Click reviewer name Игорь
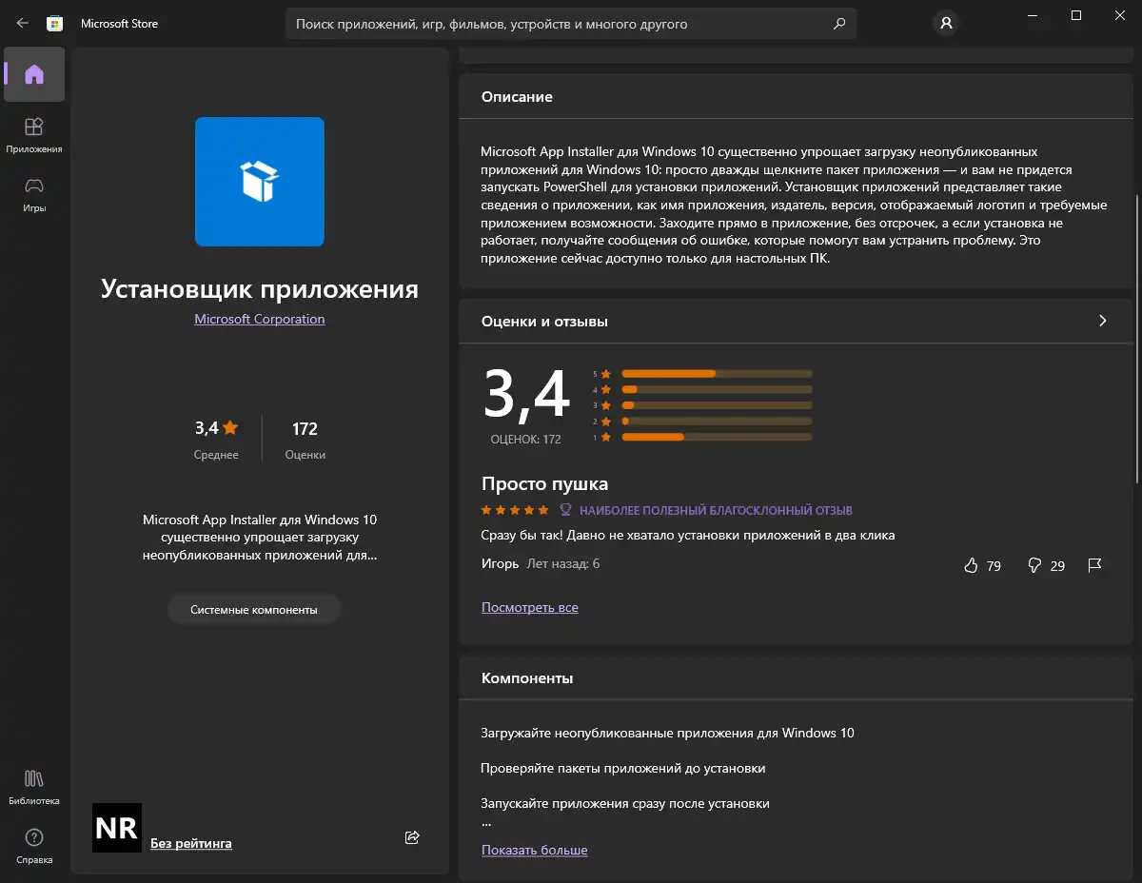Viewport: 1142px width, 883px height. [x=500, y=563]
